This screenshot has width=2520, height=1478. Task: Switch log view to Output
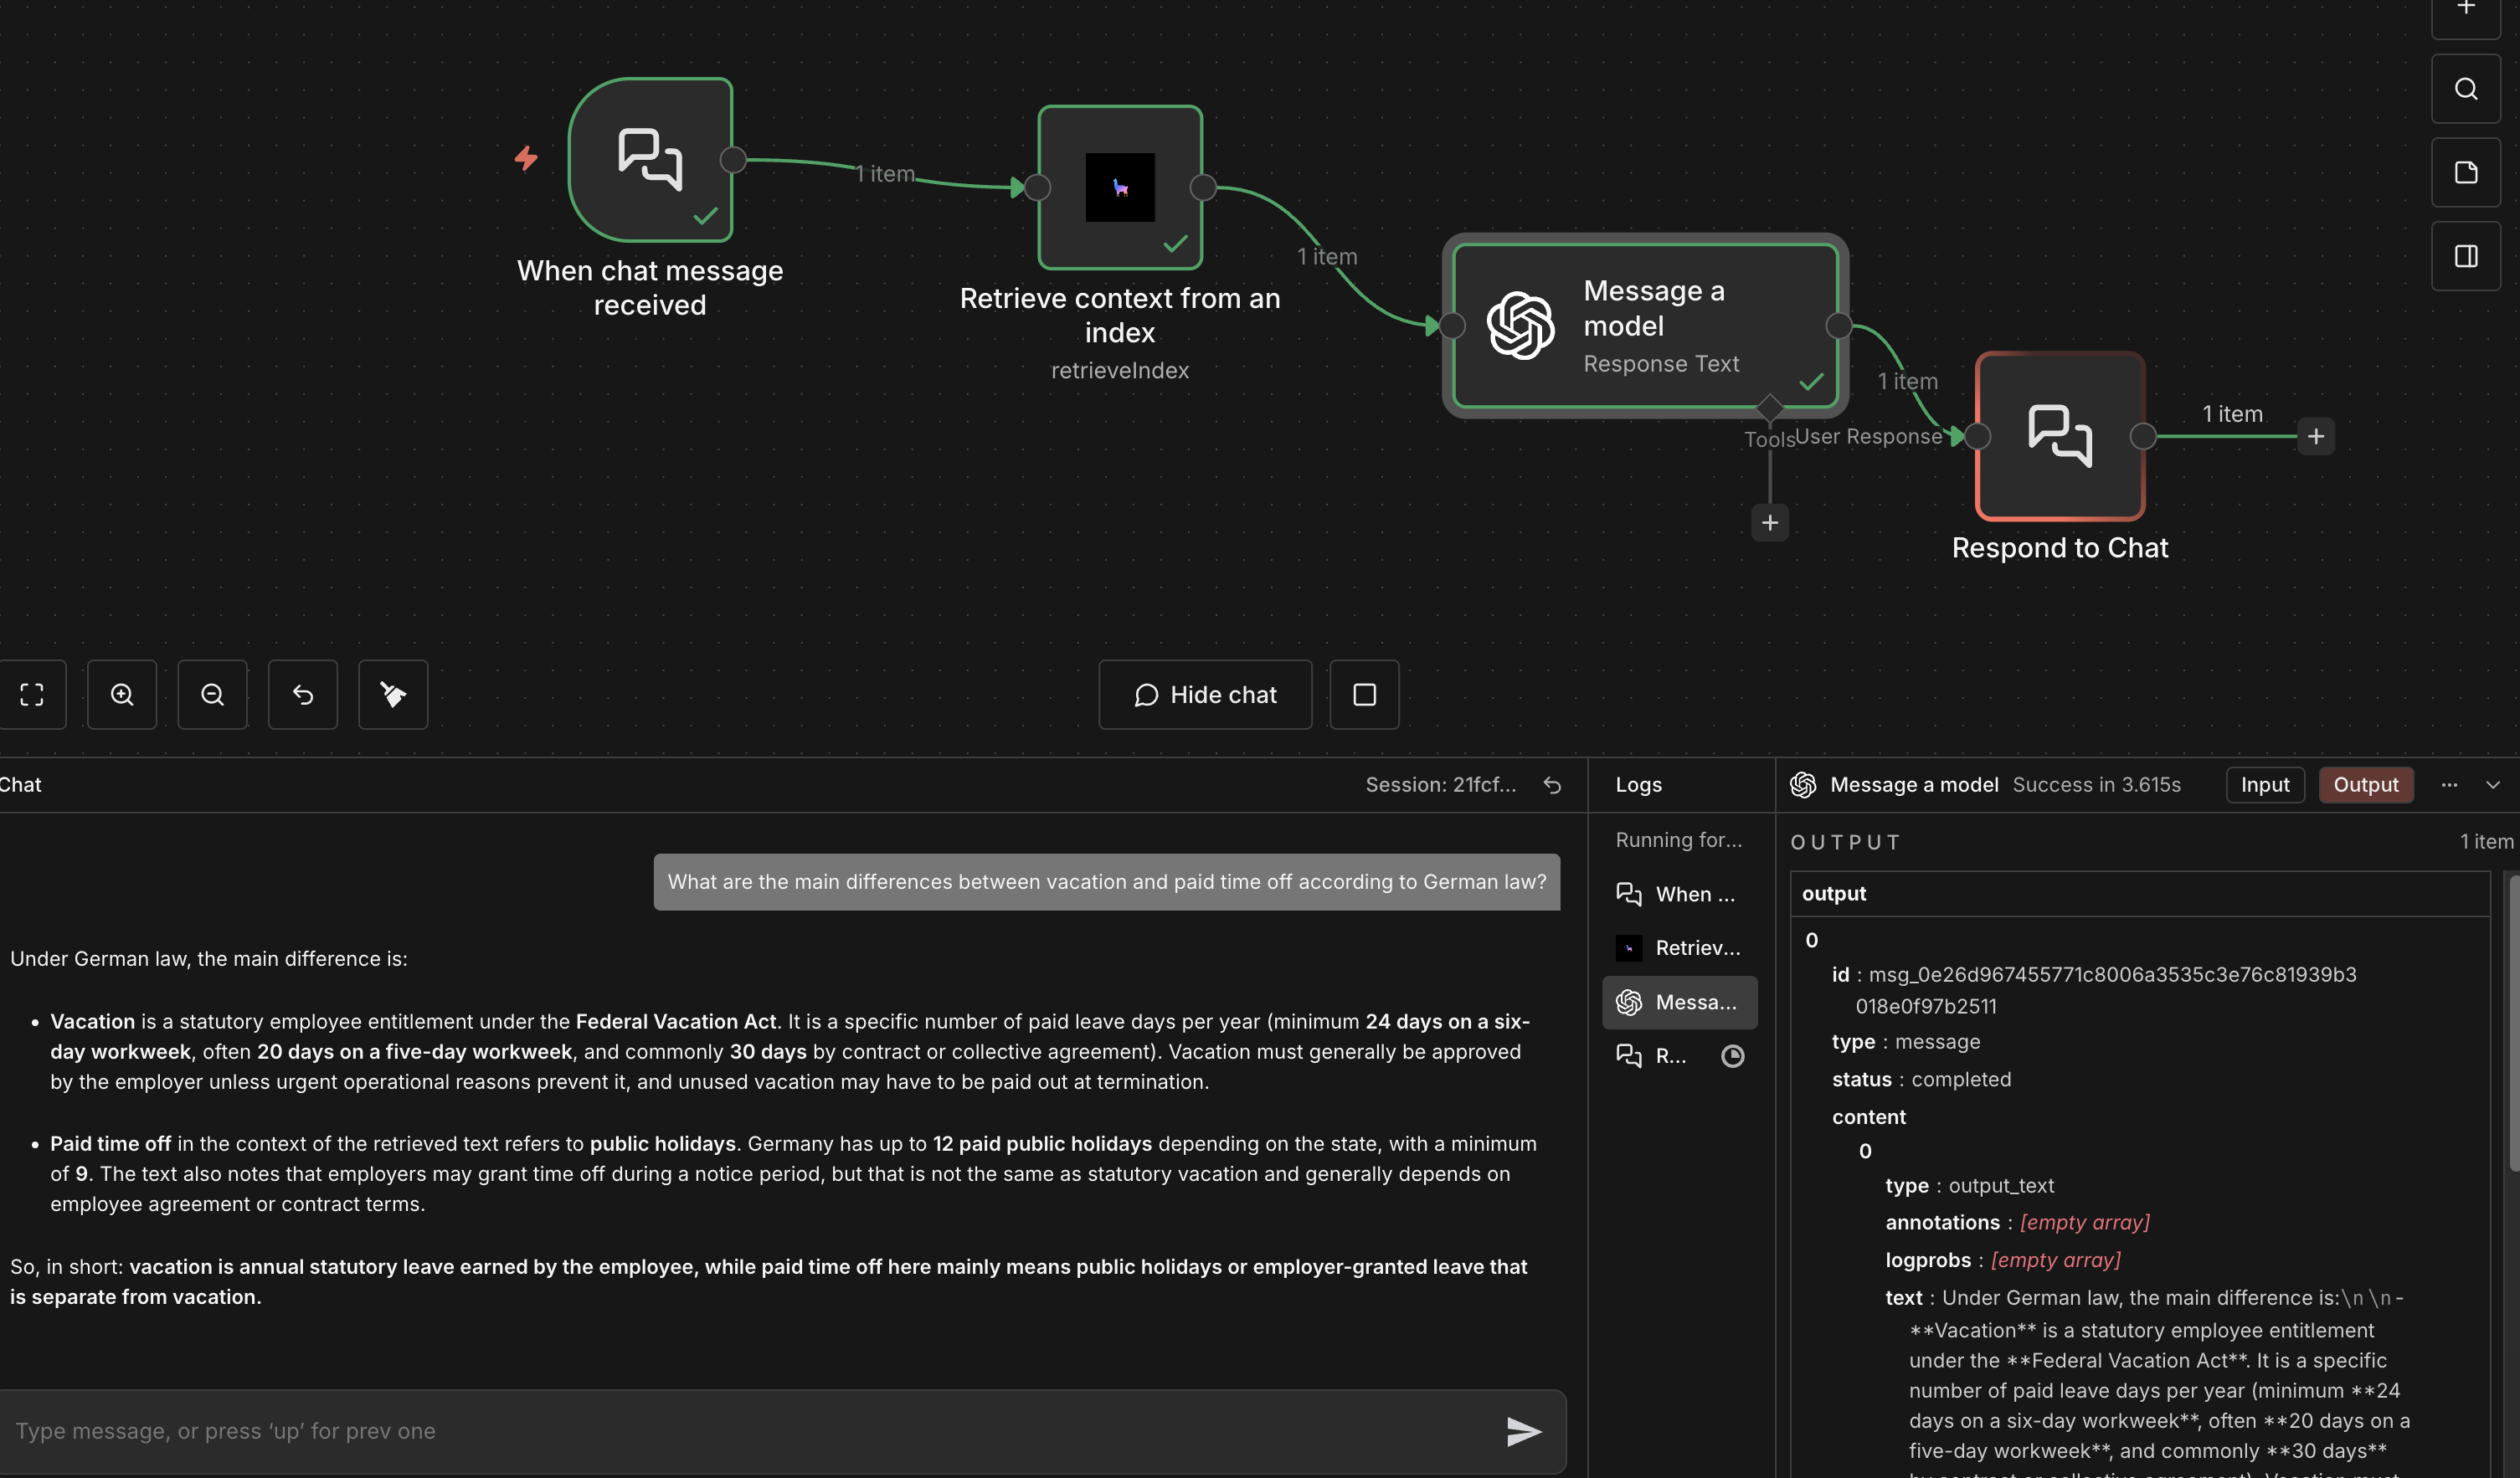pos(2366,784)
